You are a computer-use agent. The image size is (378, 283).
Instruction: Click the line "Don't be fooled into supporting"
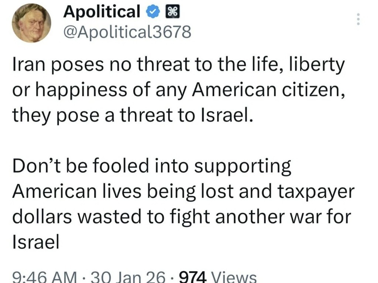(x=152, y=167)
